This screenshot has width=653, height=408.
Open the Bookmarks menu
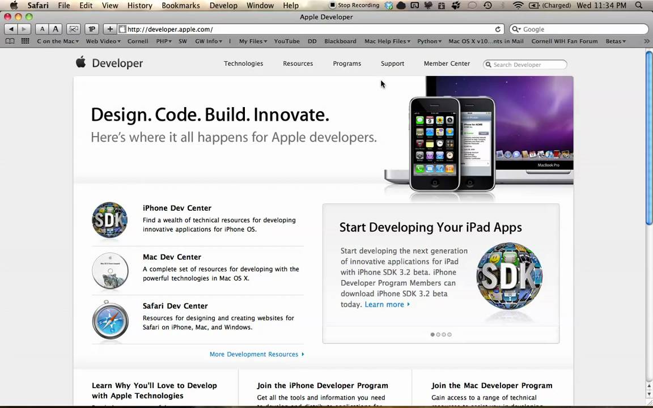click(181, 6)
